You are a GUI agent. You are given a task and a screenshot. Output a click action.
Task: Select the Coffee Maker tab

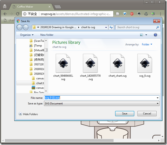click(x=31, y=7)
